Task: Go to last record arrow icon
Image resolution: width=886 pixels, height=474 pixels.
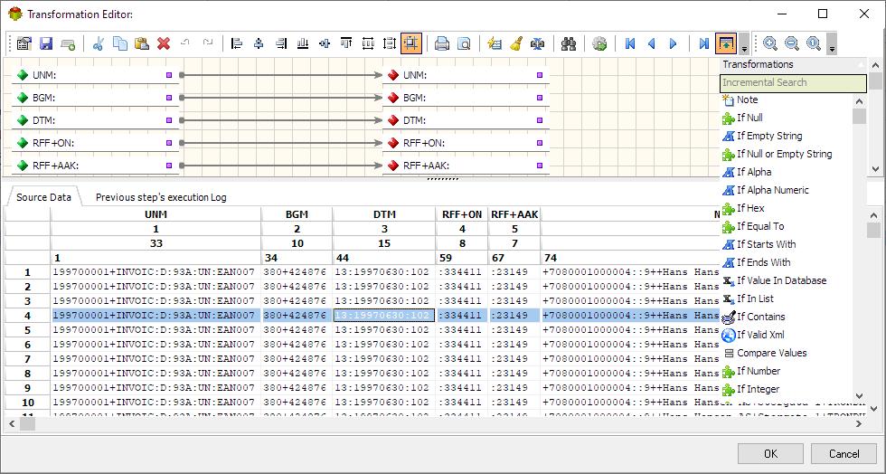Action: coord(703,43)
